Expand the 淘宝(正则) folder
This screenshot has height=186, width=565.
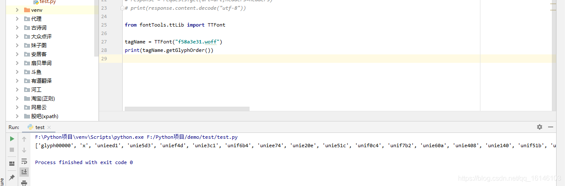pos(17,99)
